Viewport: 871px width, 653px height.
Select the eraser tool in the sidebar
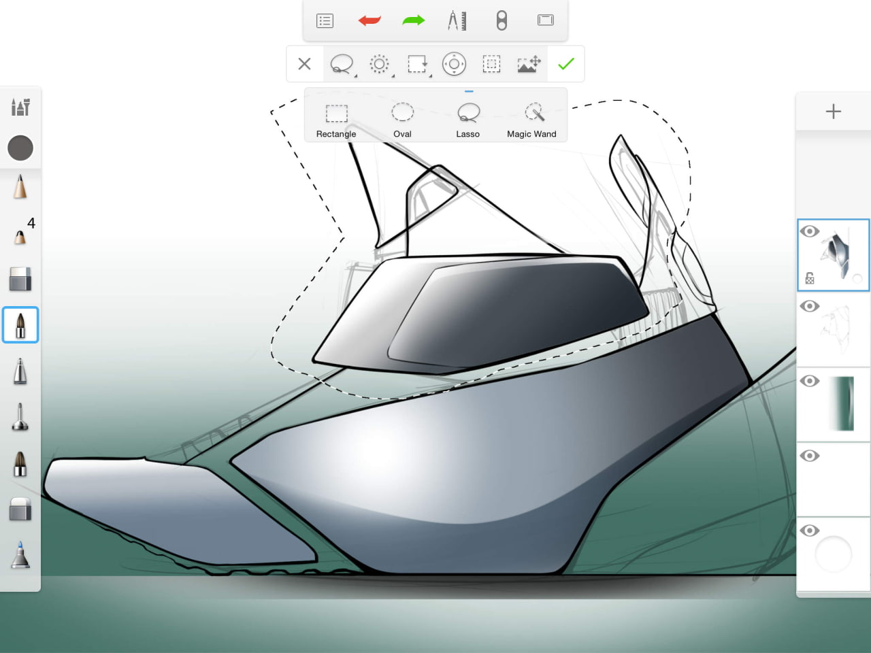tap(20, 279)
